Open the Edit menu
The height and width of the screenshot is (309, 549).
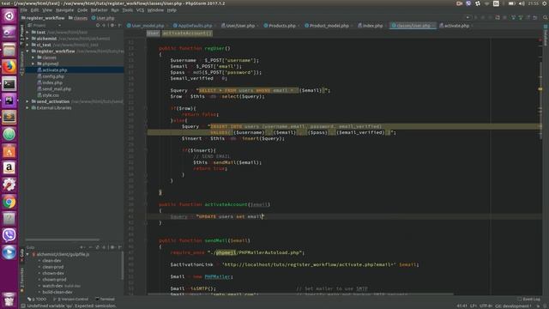click(x=34, y=10)
